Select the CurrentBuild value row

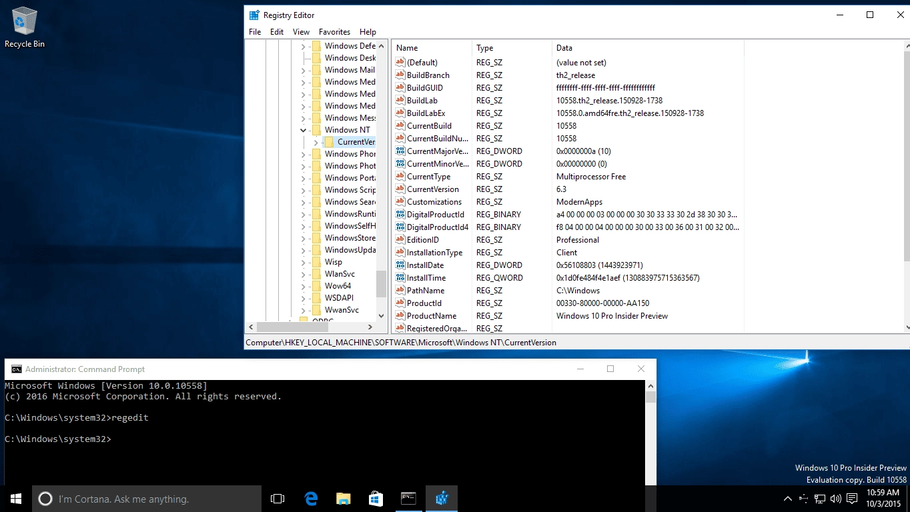tap(567, 126)
